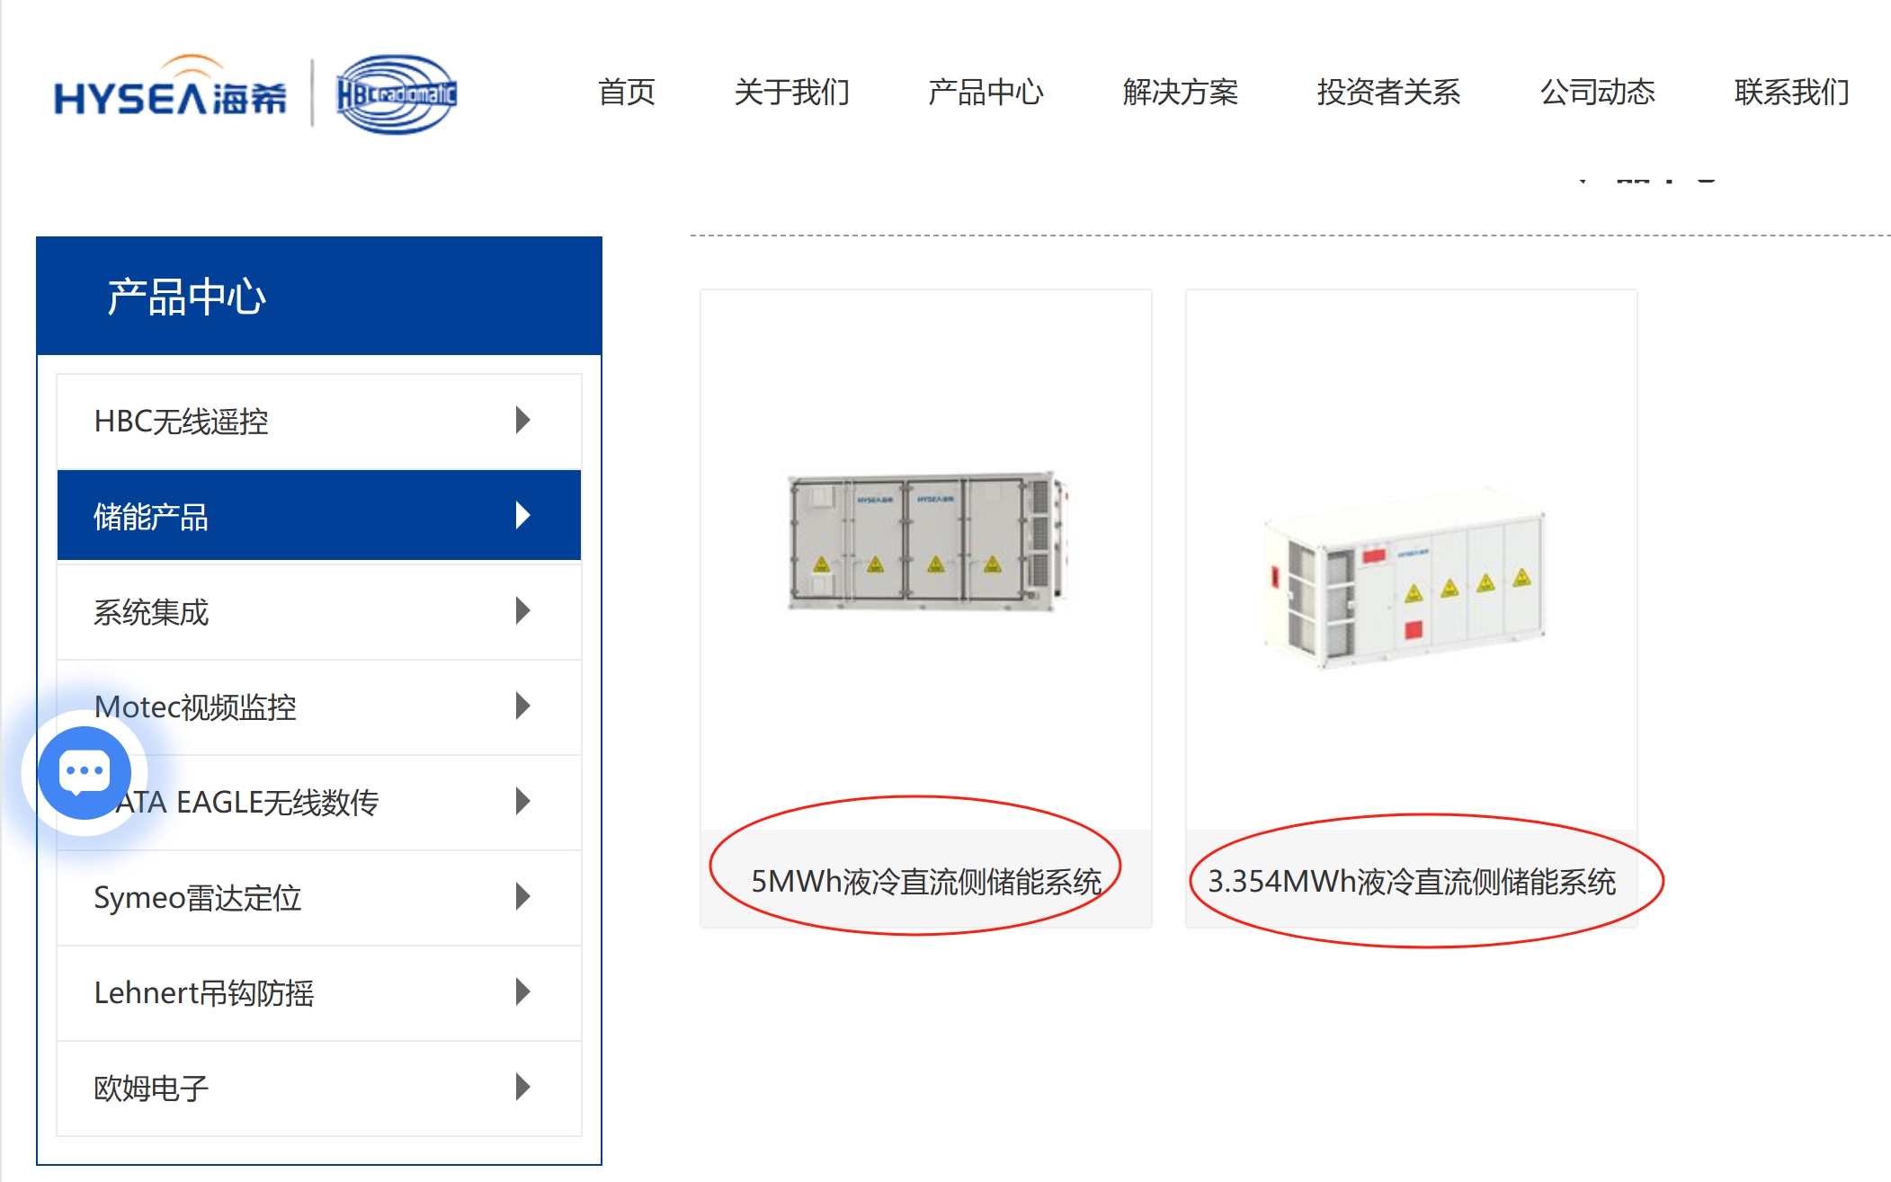Open 关于我们 navigation item
The height and width of the screenshot is (1182, 1891).
[791, 92]
